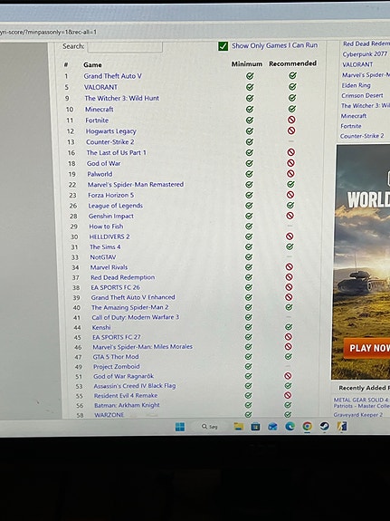Select Elden Ring from the sidebar list
This screenshot has height=521, width=390.
pos(356,85)
